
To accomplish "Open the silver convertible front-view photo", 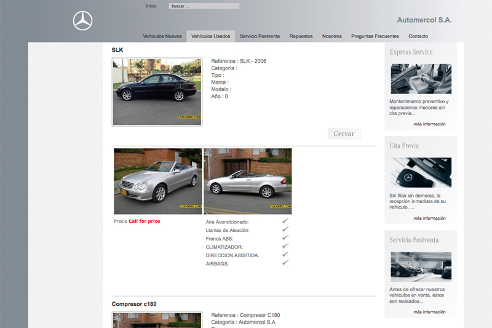I will point(158,182).
